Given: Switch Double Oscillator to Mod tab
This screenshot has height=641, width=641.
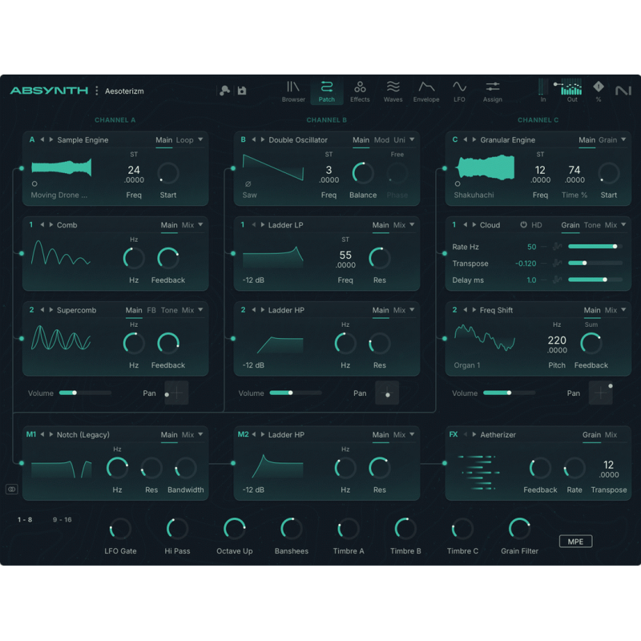Looking at the screenshot, I should coord(382,140).
